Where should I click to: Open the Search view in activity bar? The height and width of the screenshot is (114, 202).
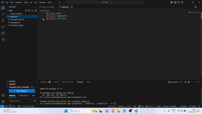[3, 14]
